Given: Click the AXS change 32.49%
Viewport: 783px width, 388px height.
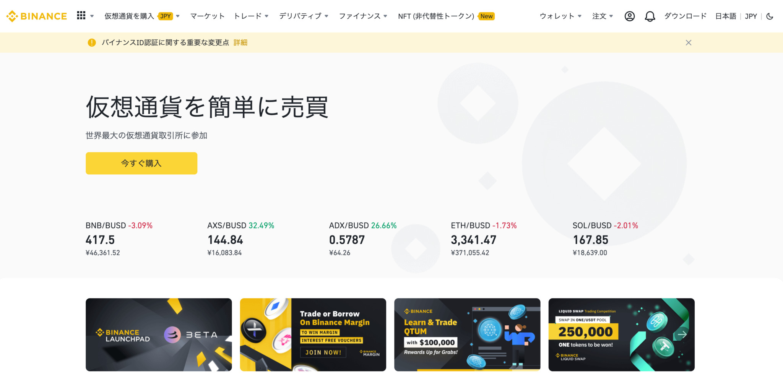Looking at the screenshot, I should coord(262,226).
